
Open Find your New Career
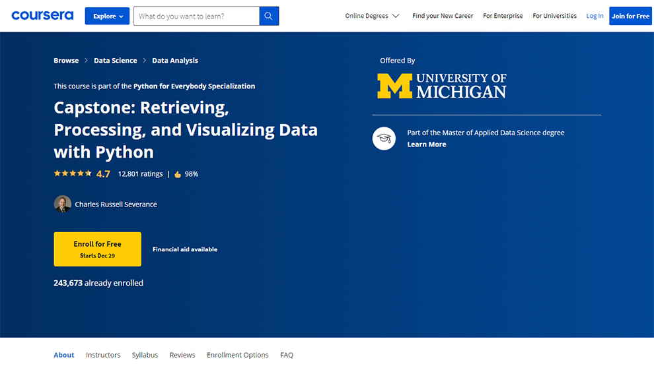pos(443,16)
